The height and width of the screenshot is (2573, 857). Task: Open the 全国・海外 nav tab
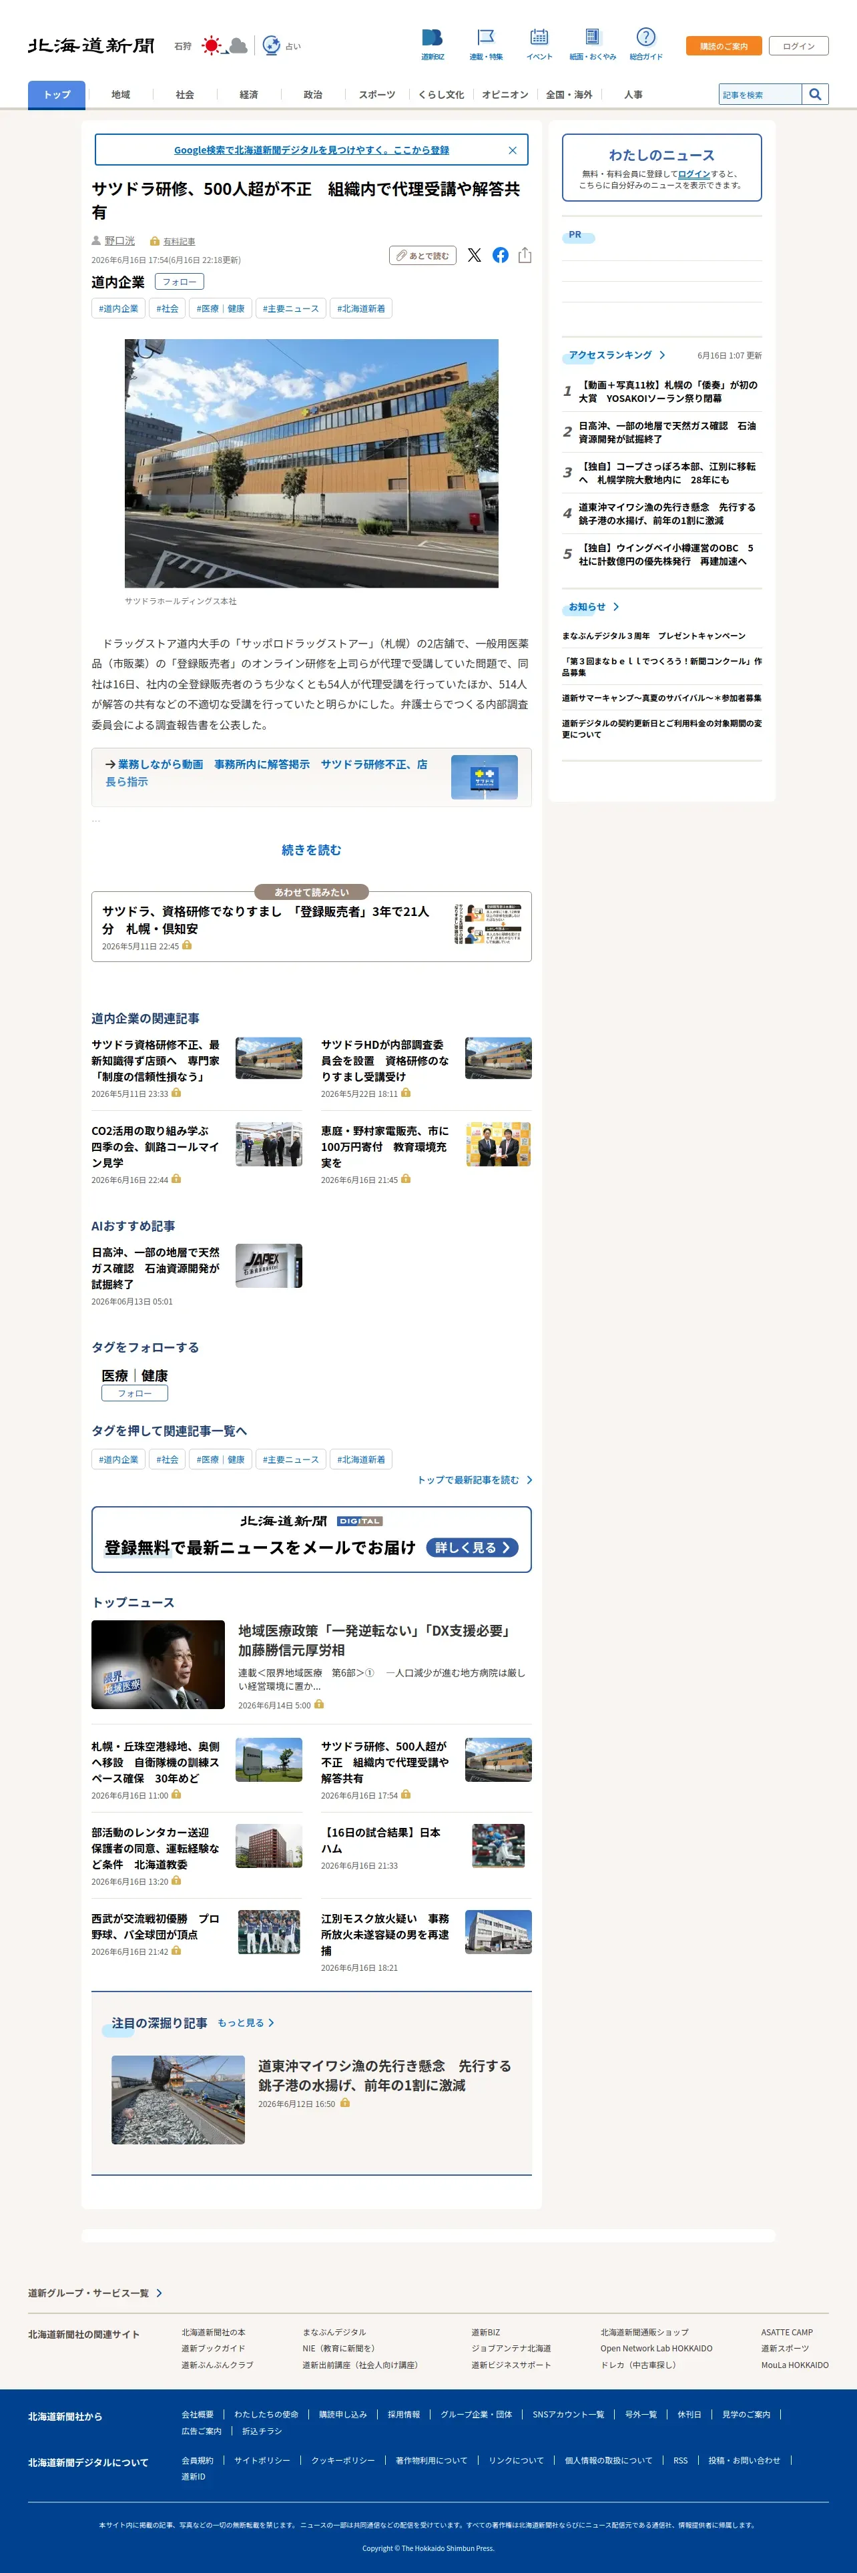(569, 94)
